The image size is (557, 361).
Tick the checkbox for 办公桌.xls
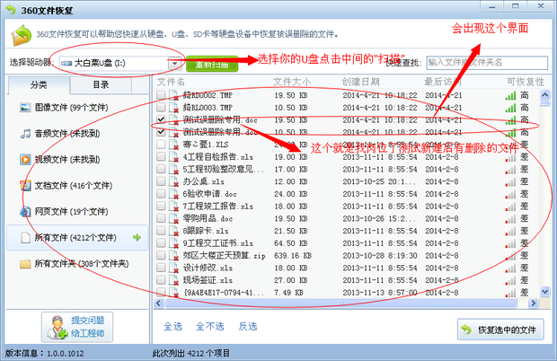pos(161,181)
